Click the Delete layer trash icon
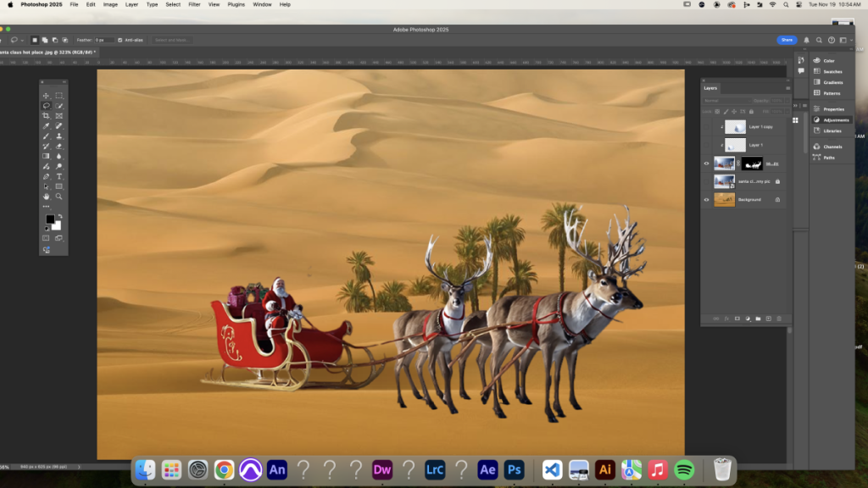 coord(779,319)
